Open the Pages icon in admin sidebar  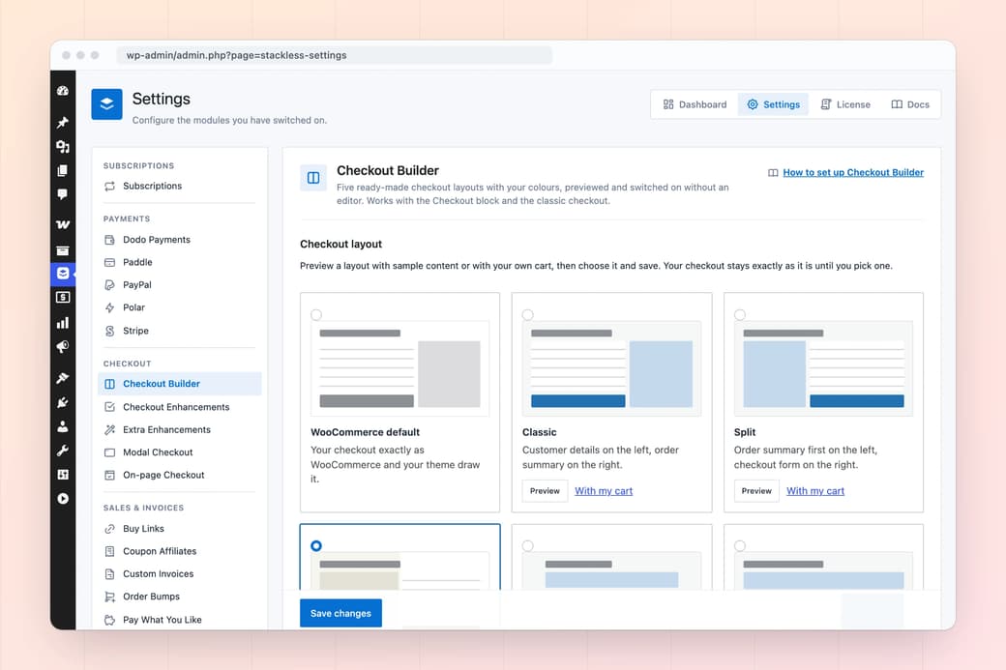tap(62, 170)
